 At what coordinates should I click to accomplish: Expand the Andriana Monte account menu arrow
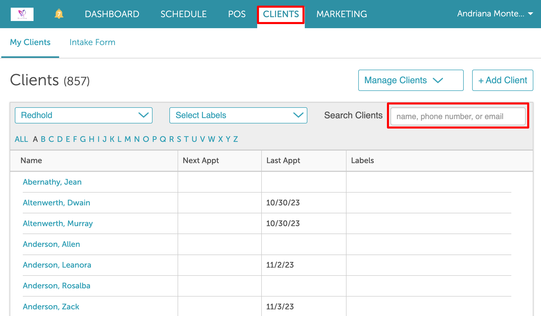(x=531, y=14)
